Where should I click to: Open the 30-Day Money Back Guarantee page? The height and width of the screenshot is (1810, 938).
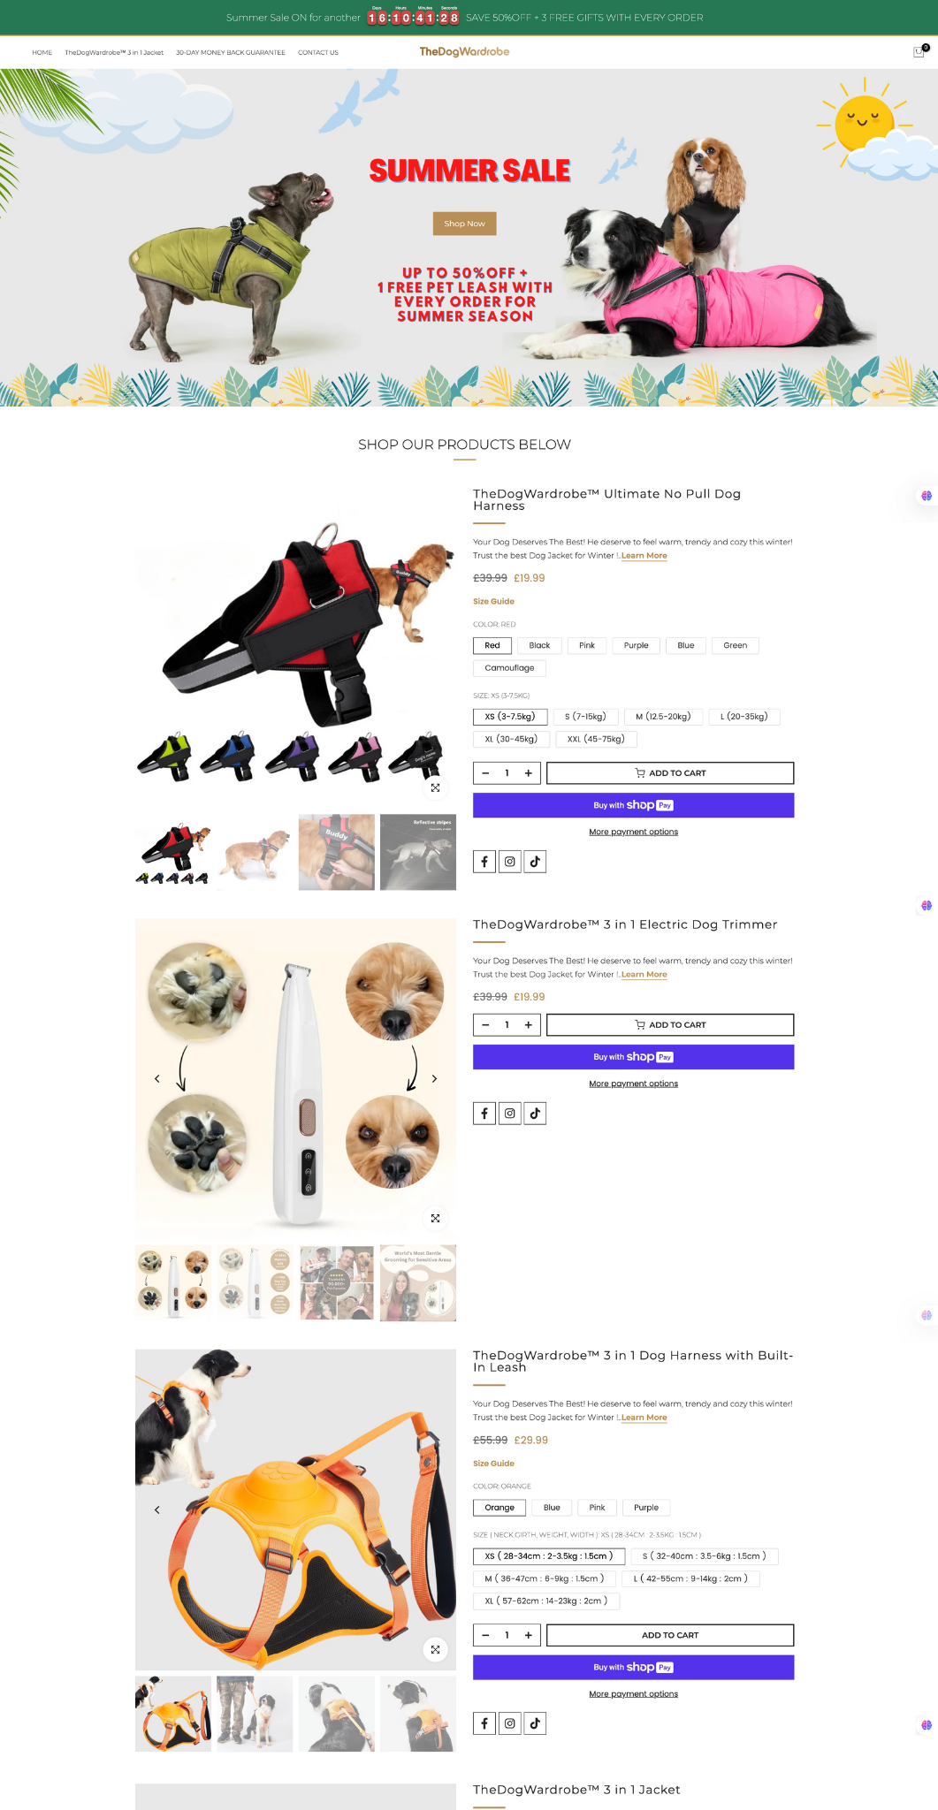pyautogui.click(x=231, y=53)
